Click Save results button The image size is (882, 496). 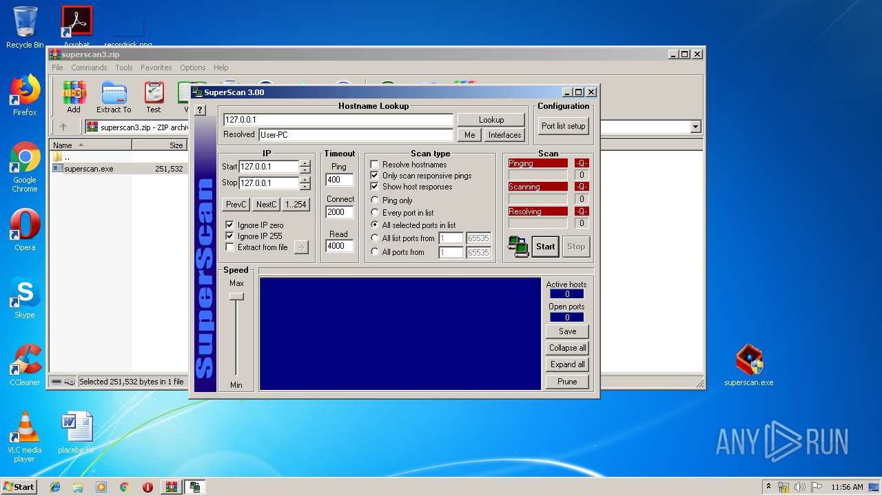coord(568,331)
